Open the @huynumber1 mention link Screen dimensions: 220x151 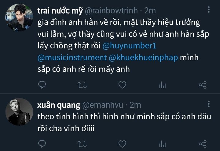(129, 46)
